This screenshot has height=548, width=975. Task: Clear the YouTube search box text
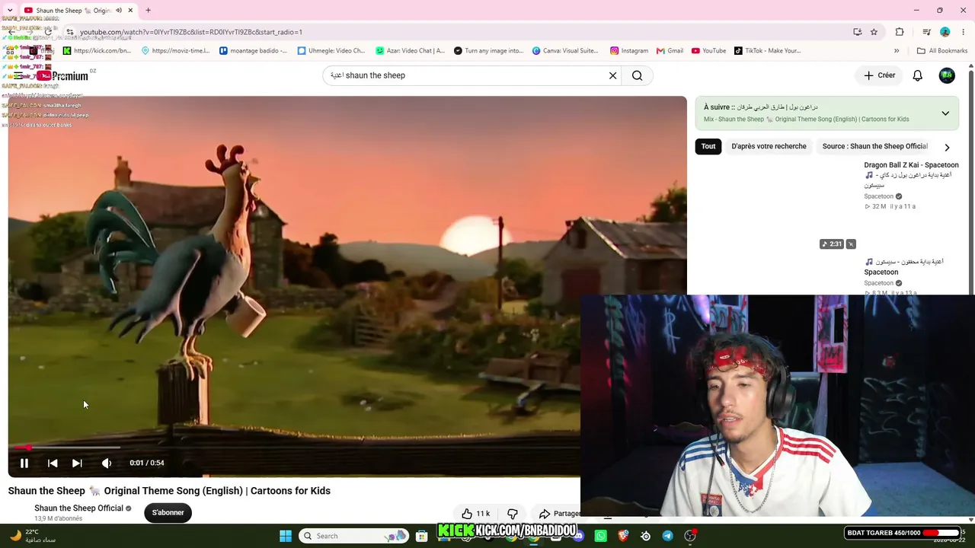pyautogui.click(x=612, y=75)
